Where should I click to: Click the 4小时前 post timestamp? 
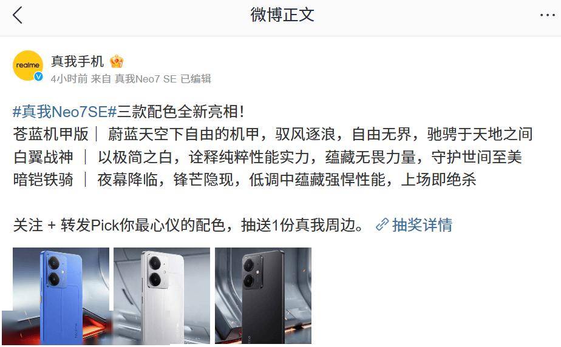coord(69,79)
